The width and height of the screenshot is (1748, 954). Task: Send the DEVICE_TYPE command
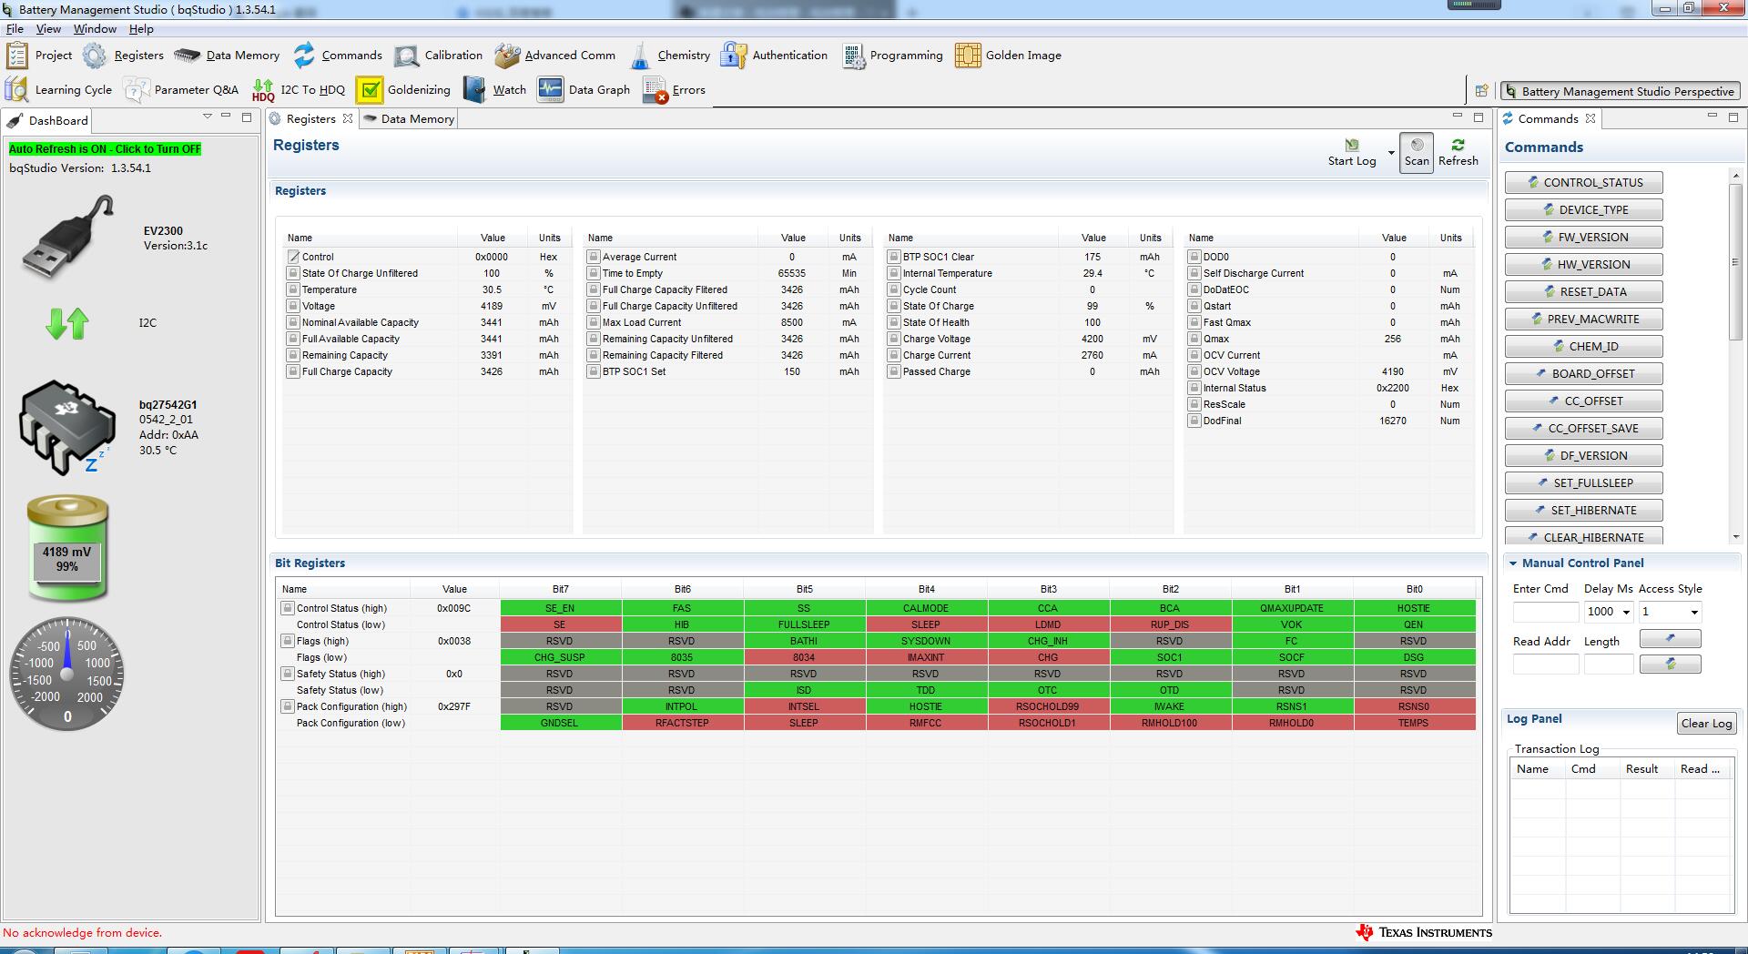tap(1584, 210)
